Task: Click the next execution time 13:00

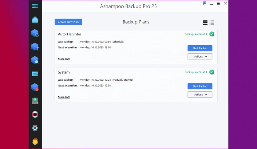Action: 95,47
